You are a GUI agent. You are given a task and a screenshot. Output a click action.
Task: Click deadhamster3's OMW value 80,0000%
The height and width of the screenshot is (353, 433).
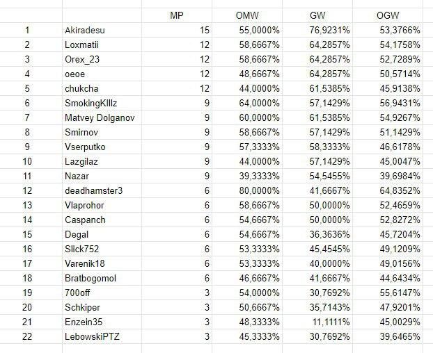pyautogui.click(x=257, y=190)
